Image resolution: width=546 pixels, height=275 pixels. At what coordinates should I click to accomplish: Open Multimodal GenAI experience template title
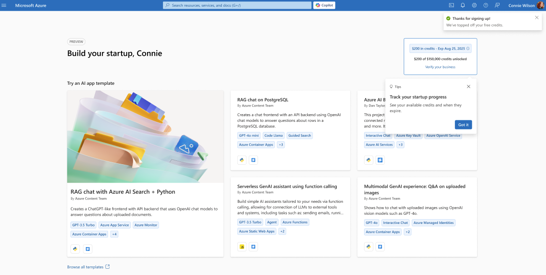tap(414, 189)
